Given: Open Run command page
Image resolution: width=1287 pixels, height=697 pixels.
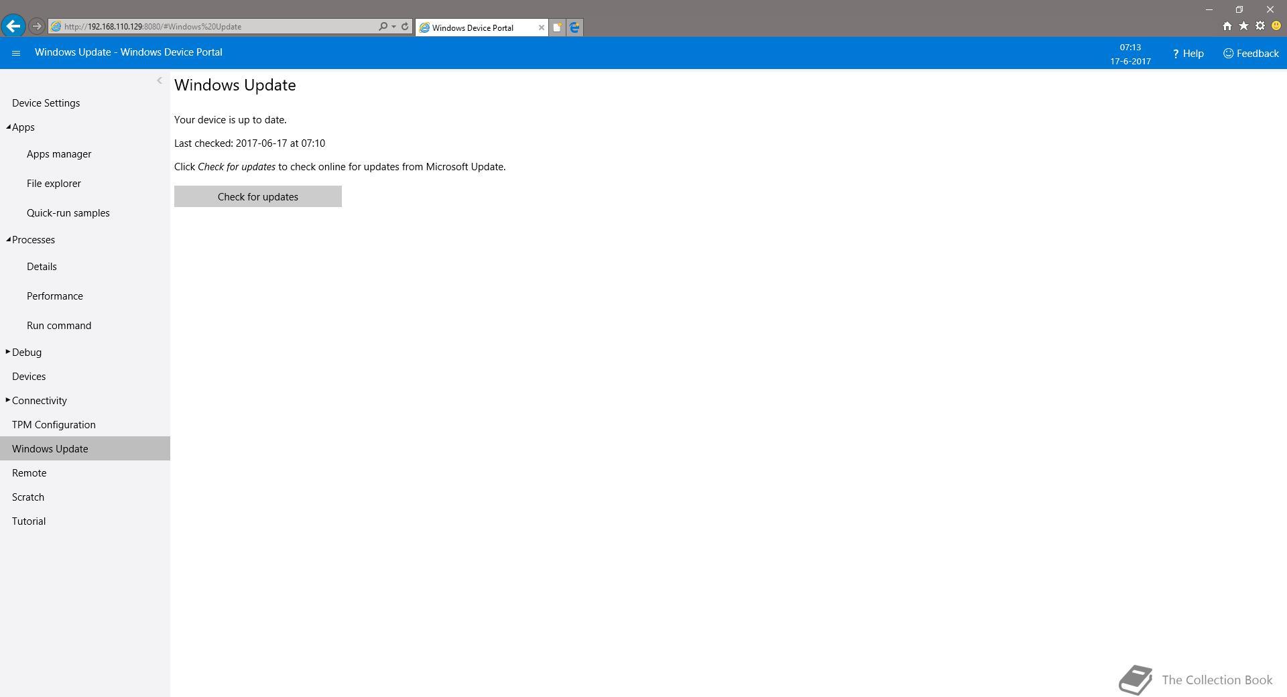Looking at the screenshot, I should (x=59, y=326).
